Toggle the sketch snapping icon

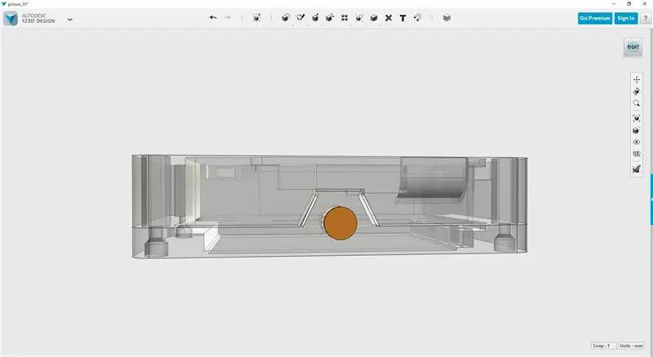click(637, 169)
